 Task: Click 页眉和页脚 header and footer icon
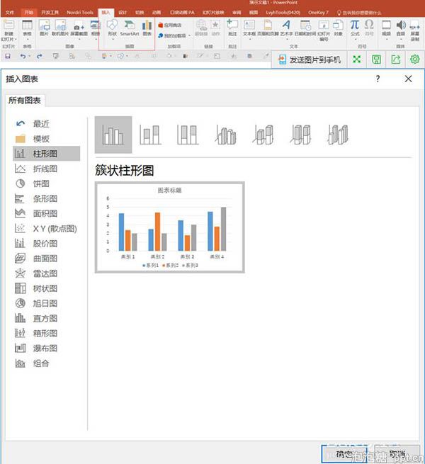point(268,28)
